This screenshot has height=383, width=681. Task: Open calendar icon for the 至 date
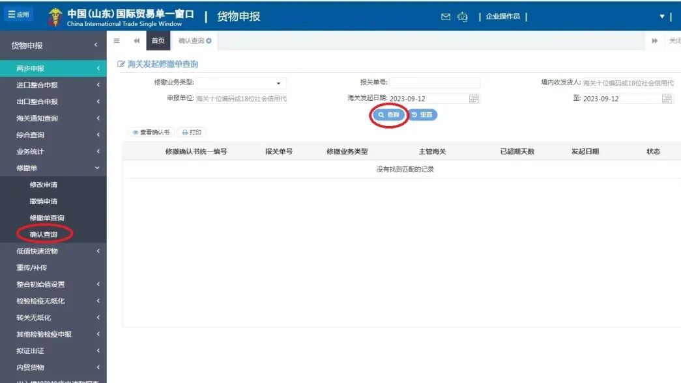667,98
